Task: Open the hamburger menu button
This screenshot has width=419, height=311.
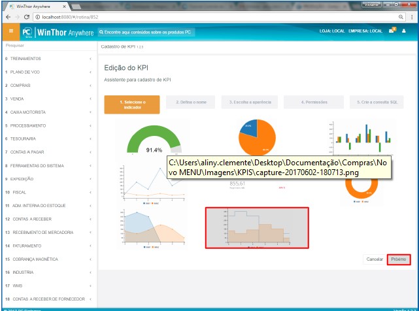Action: 11,31
